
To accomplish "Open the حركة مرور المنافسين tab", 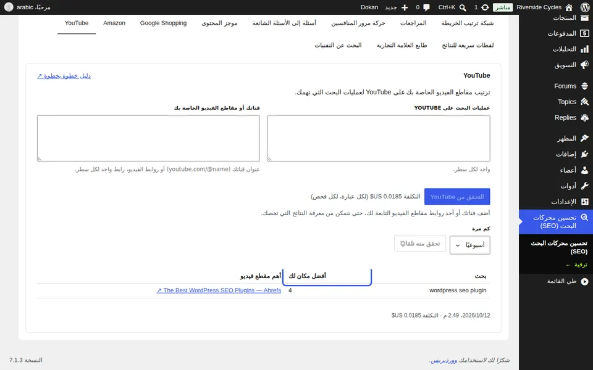I will [358, 23].
